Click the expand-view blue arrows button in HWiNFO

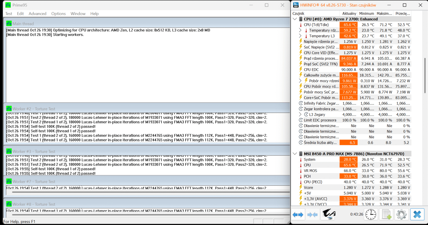pos(298,214)
